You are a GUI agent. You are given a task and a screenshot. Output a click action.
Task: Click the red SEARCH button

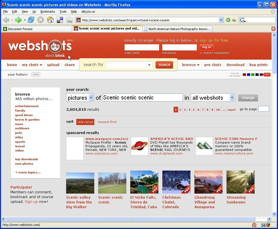coord(164,65)
